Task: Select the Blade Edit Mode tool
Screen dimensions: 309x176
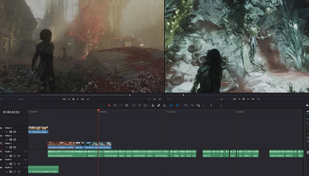Action: click(127, 105)
